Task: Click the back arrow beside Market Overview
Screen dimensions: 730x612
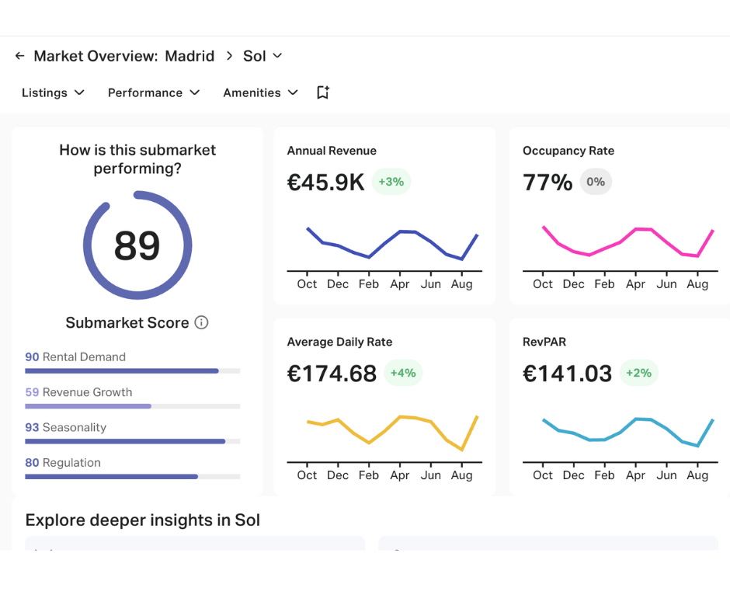Action: [x=20, y=56]
